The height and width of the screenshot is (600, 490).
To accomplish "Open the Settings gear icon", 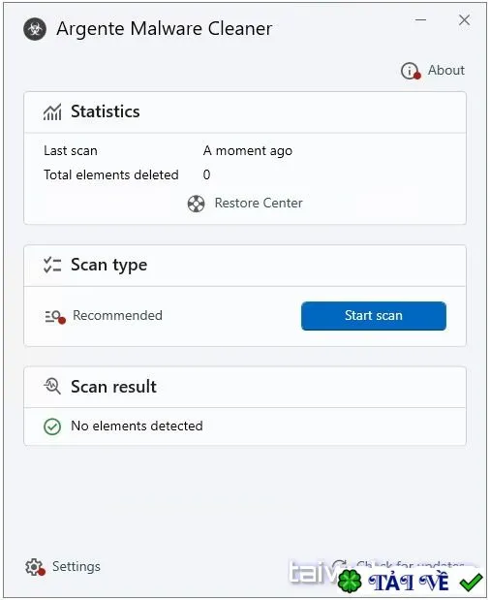I will pos(35,567).
